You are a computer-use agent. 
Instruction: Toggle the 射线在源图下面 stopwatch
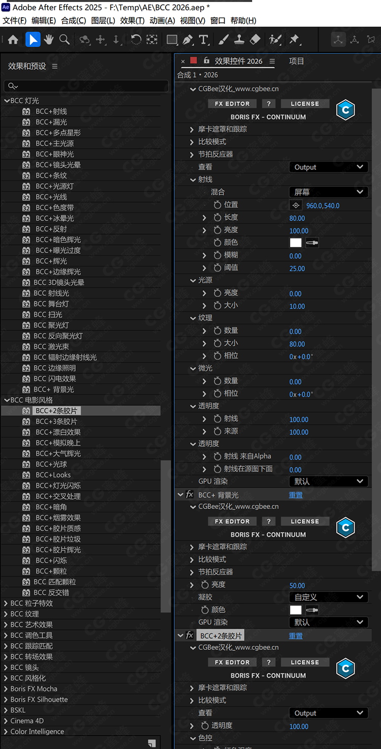click(x=217, y=469)
